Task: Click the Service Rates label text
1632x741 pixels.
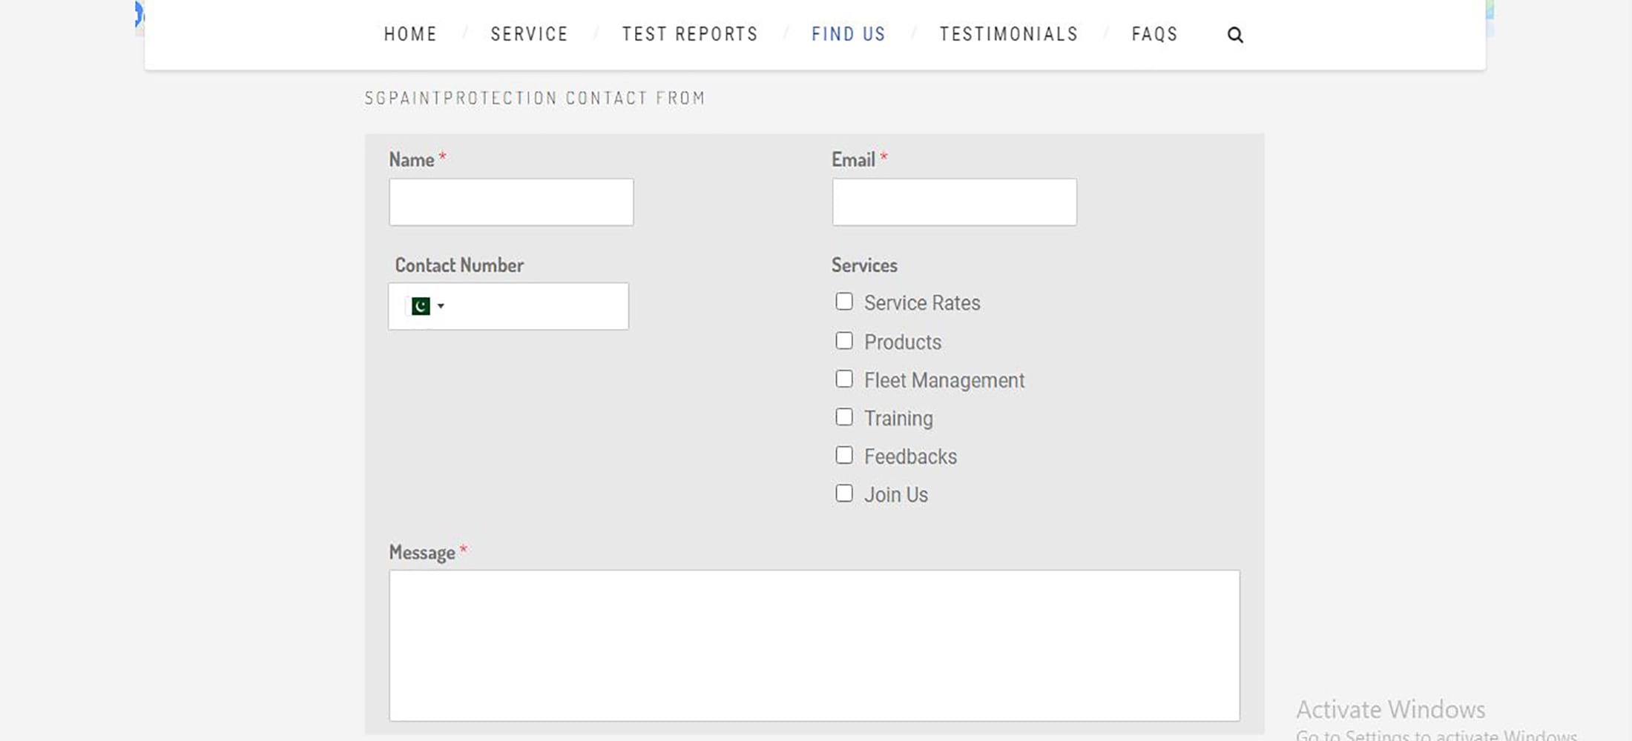Action: [x=921, y=303]
